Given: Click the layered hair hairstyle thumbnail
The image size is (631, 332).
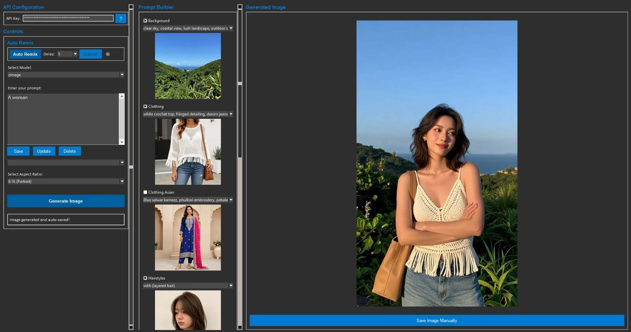Looking at the screenshot, I should pos(188,310).
